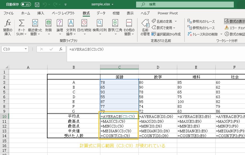Click Create from Selection (選択範囲から作成)
245x155 pixels.
(166, 34)
